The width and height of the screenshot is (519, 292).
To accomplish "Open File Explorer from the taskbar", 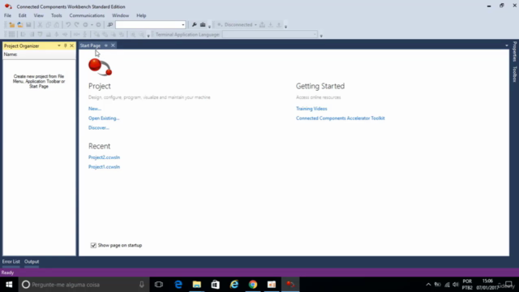I will click(197, 285).
